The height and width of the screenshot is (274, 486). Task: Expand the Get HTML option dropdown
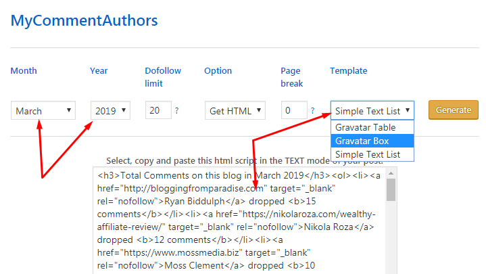tap(235, 111)
